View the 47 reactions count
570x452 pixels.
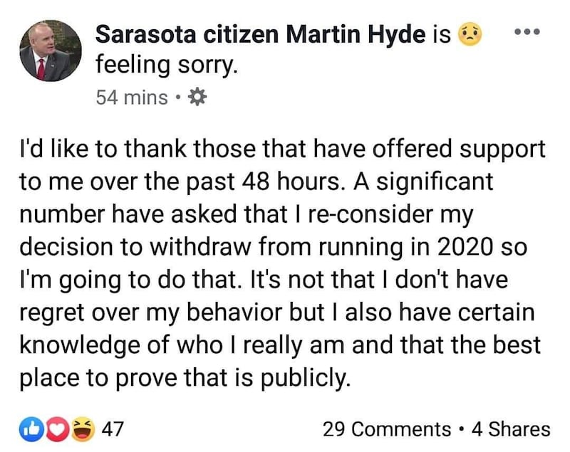click(113, 429)
